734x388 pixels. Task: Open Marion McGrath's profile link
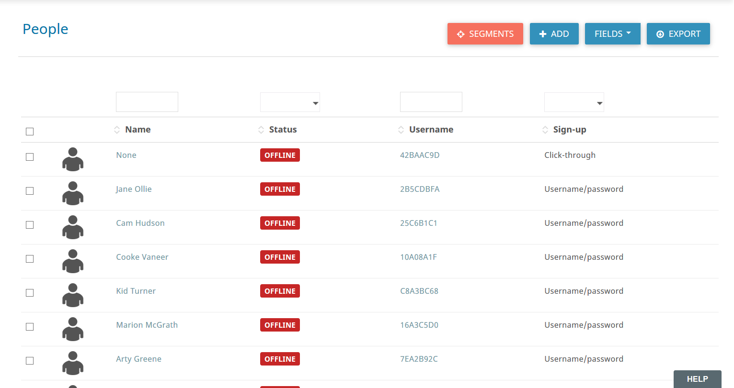pyautogui.click(x=147, y=325)
